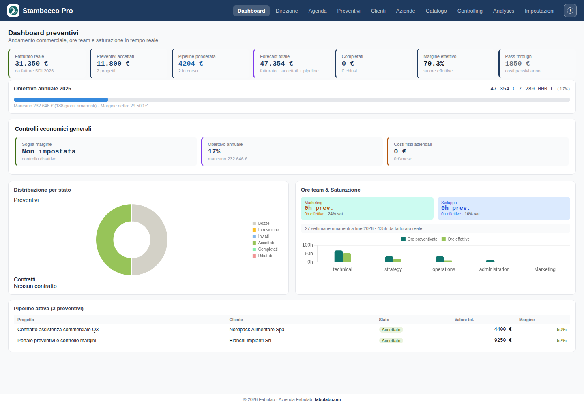The width and height of the screenshot is (584, 405).
Task: Open the Margine effettivo card
Action: coord(455,64)
